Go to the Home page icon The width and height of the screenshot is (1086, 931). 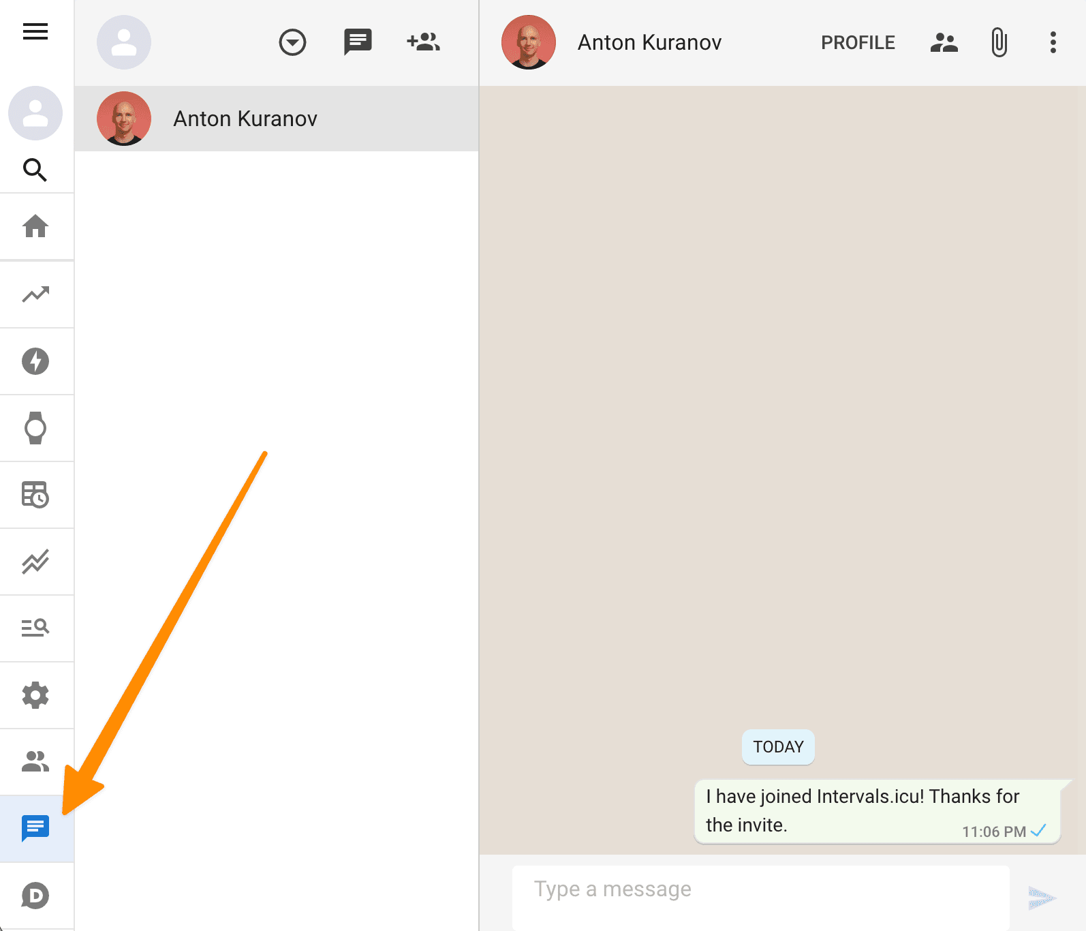tap(35, 226)
